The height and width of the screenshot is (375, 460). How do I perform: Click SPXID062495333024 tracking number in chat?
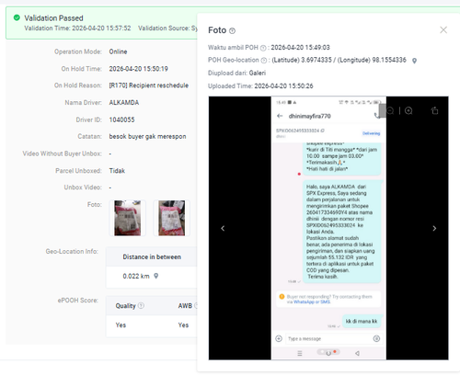pos(297,131)
